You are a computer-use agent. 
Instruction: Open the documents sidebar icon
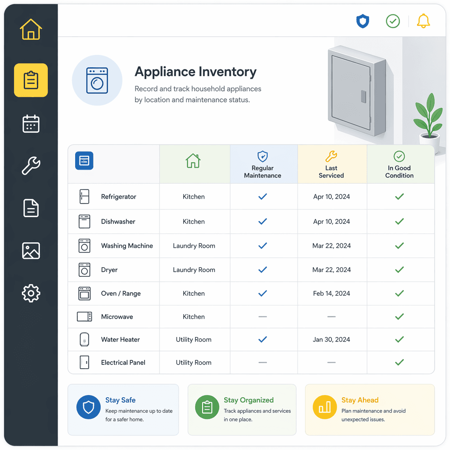pyautogui.click(x=31, y=208)
